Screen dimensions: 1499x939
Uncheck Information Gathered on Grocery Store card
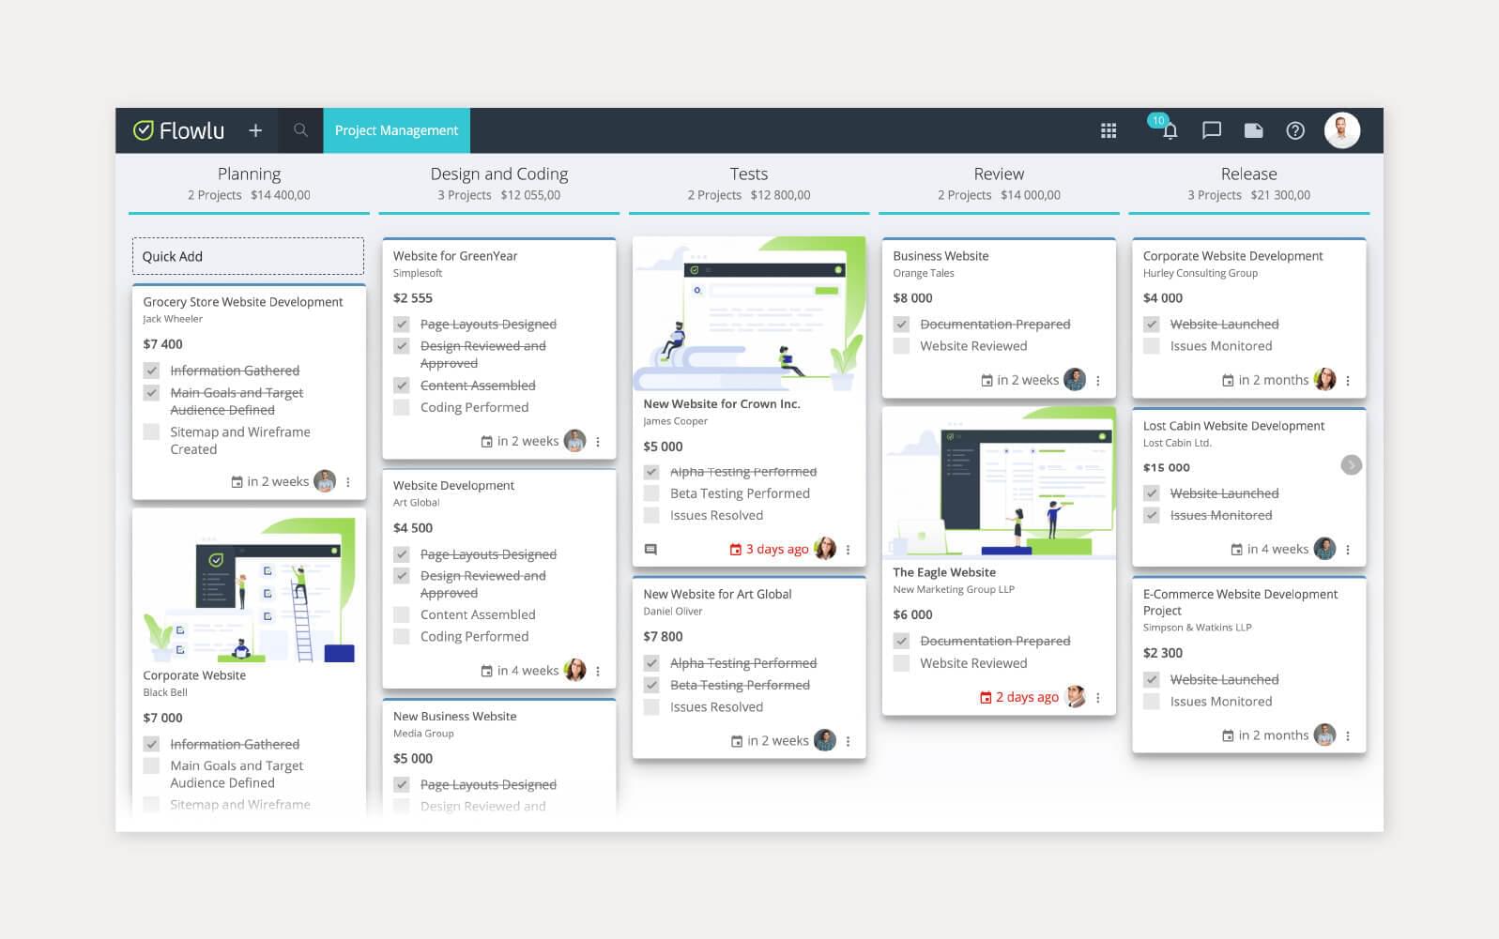click(x=151, y=371)
